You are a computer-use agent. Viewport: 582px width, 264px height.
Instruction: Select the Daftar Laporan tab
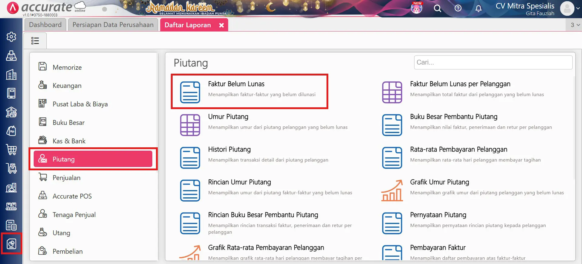[x=188, y=25]
